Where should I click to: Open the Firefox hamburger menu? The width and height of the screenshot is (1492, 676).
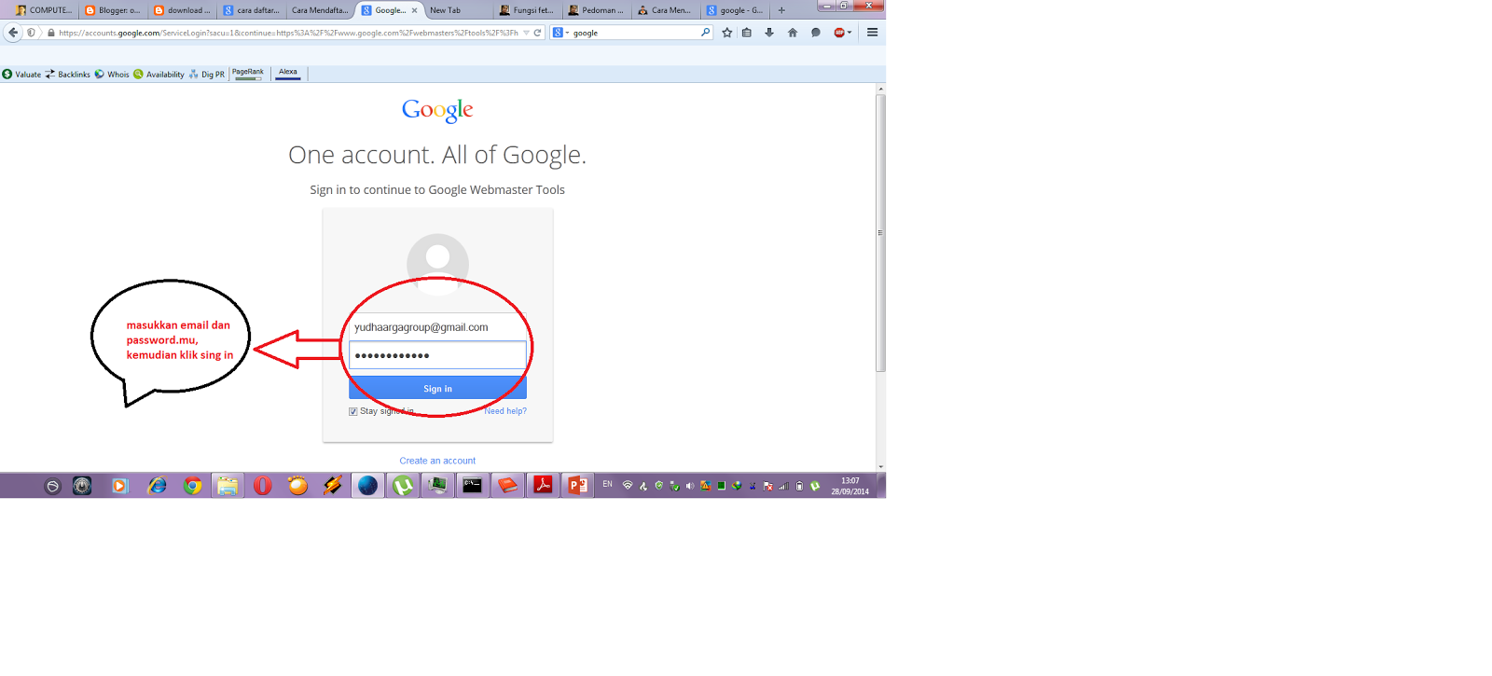(873, 33)
